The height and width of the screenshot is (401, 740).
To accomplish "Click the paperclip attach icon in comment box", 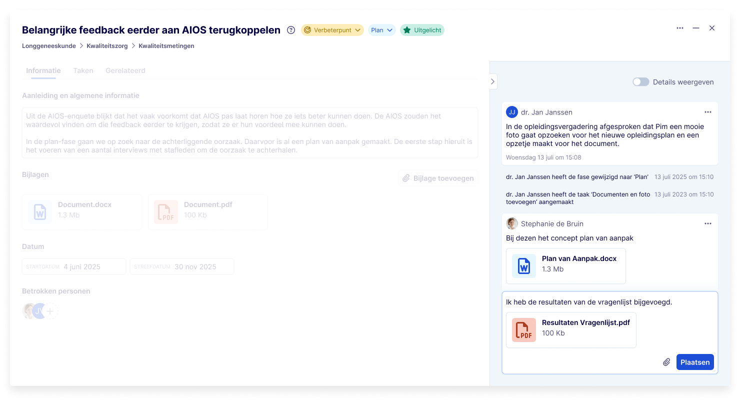I will point(666,362).
